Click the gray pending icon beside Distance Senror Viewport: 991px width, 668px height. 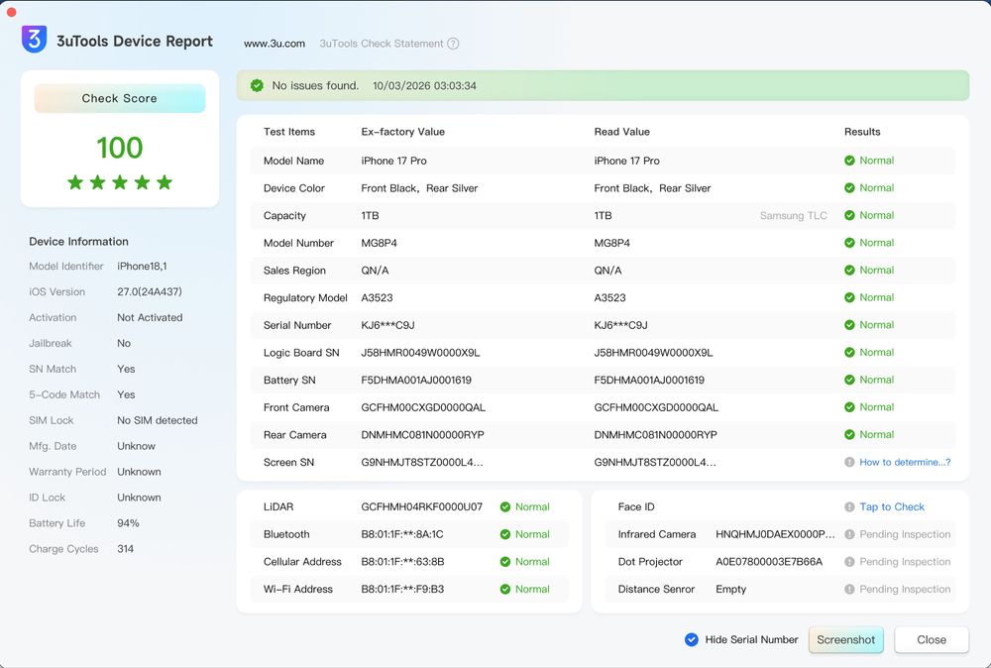click(x=849, y=589)
